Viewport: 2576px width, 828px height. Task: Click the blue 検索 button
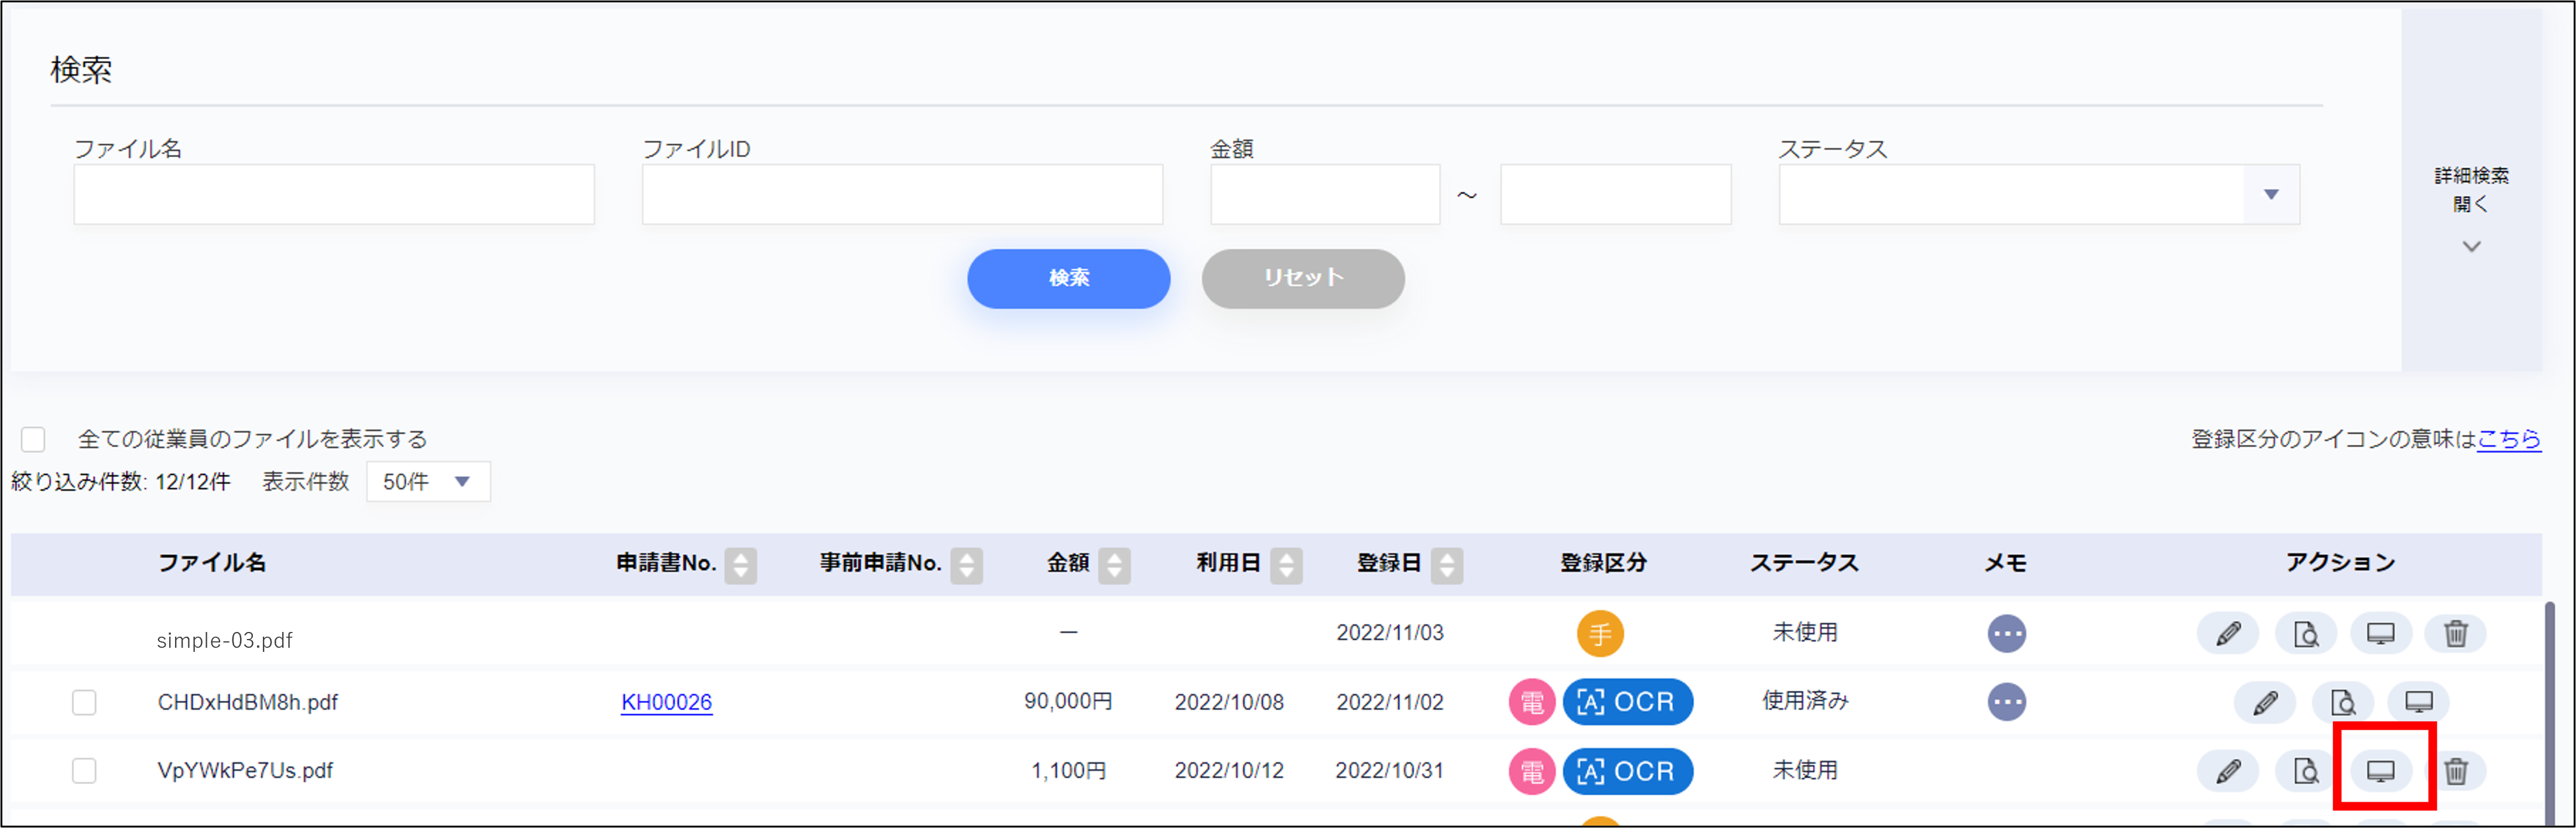pos(1068,278)
